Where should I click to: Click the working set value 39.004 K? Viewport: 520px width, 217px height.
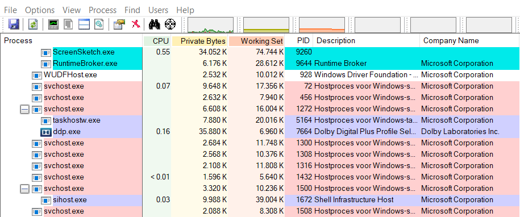coord(269,200)
